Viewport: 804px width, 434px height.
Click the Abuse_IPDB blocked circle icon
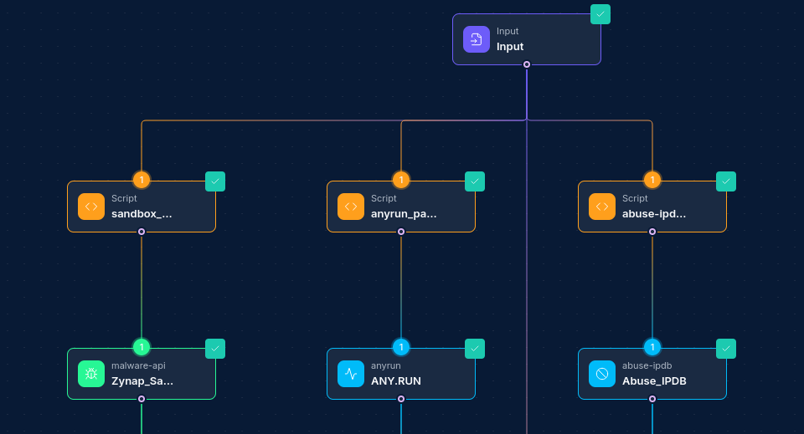coord(602,374)
